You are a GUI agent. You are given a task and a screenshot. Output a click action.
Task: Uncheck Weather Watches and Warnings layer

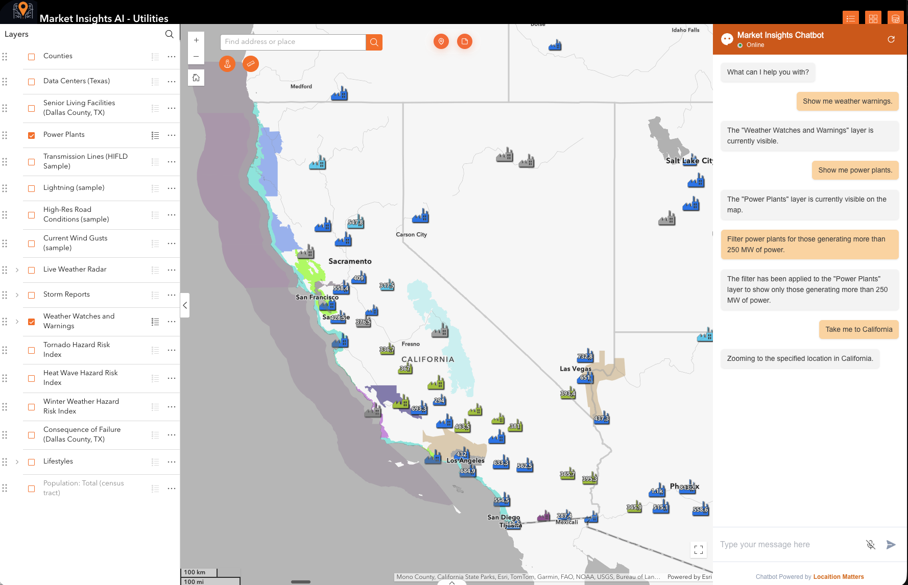(32, 322)
